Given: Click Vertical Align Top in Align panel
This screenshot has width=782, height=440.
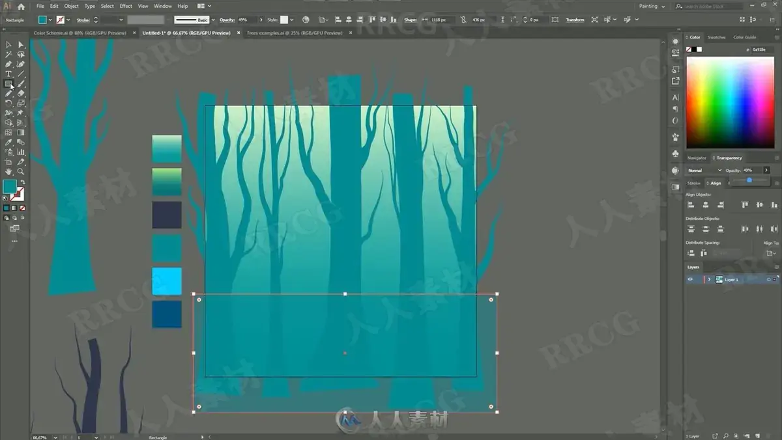Looking at the screenshot, I should 745,204.
